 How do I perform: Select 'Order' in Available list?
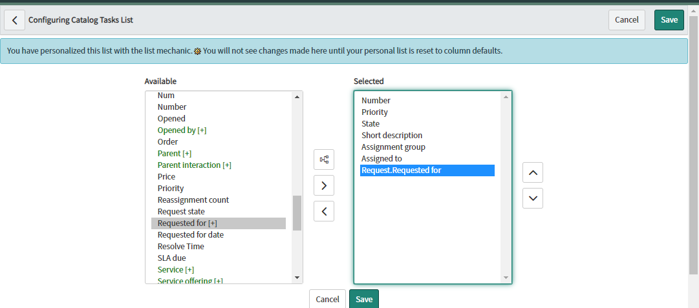219,142
